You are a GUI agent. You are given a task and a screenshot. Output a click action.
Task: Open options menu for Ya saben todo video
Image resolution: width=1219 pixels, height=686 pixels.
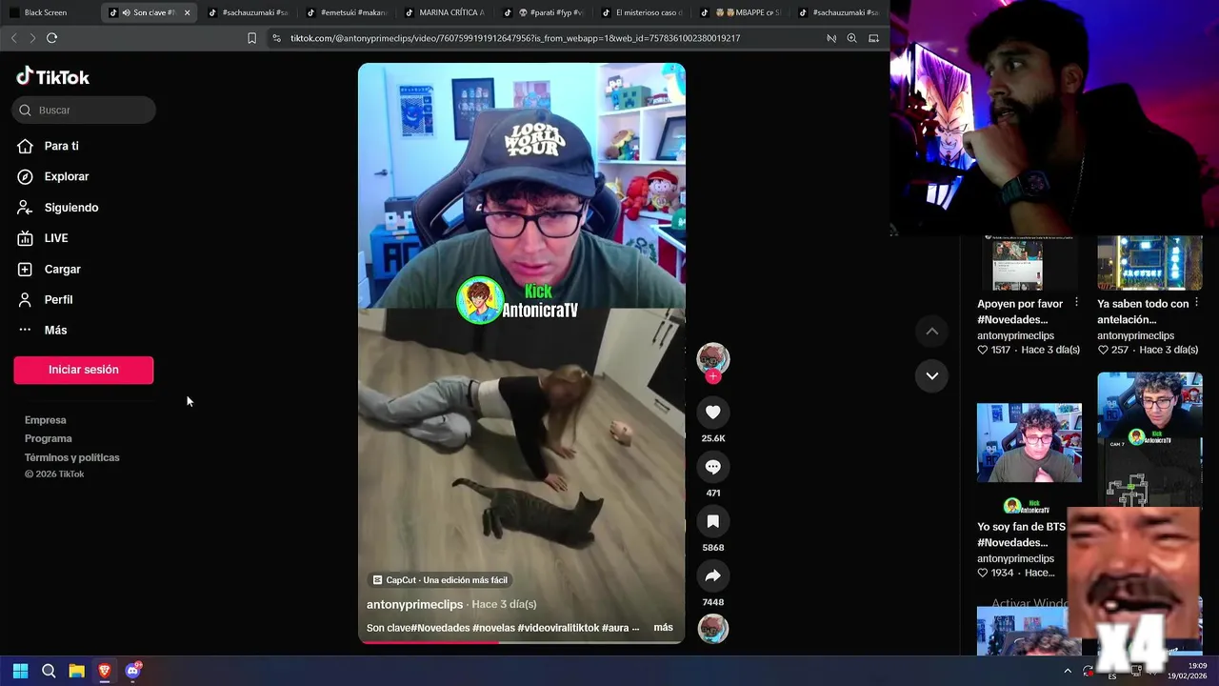pos(1196,302)
